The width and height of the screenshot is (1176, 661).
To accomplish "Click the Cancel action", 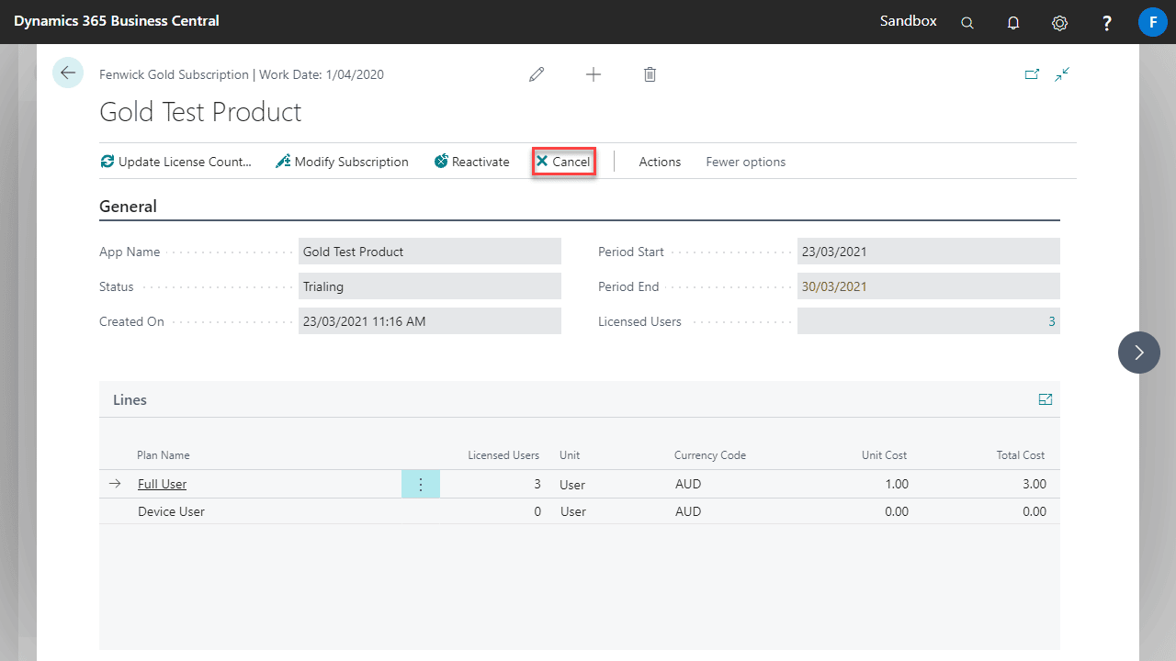I will 563,162.
